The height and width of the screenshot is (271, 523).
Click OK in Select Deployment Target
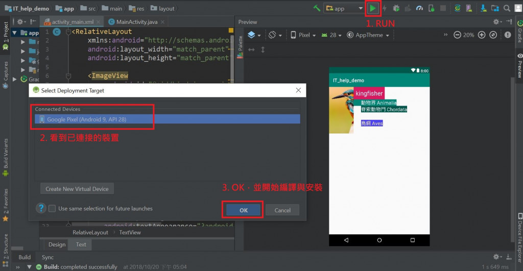[x=244, y=210]
